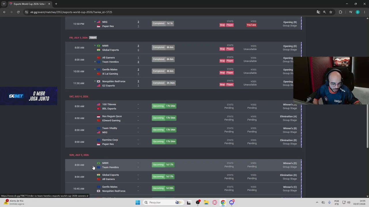Click the Sat, July 4, 2026 date header
Image resolution: width=369 pixels, height=207 pixels.
tap(79, 97)
